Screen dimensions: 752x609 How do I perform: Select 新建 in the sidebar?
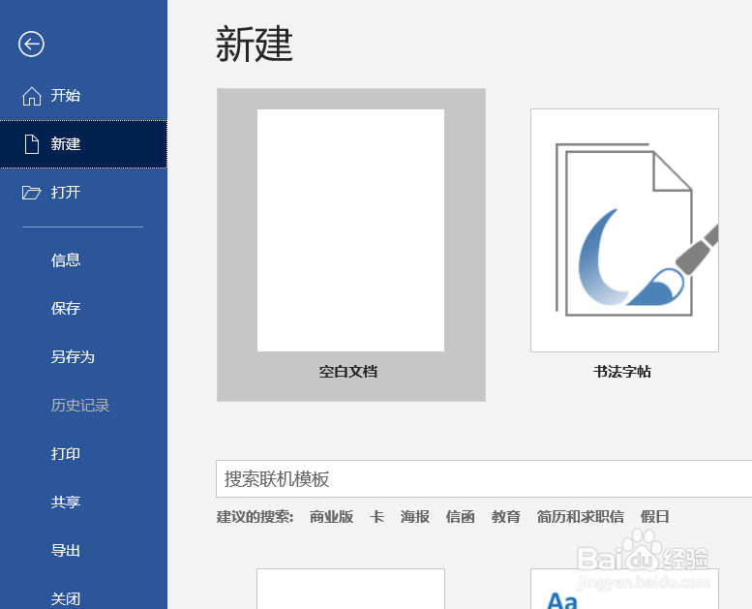click(83, 144)
